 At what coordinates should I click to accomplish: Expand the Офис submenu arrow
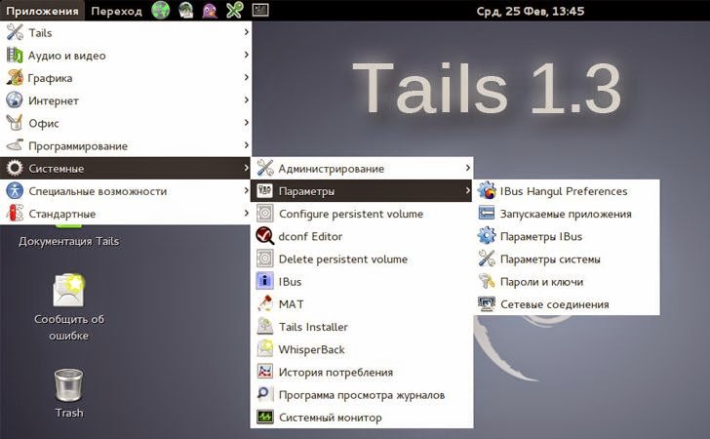tap(246, 122)
